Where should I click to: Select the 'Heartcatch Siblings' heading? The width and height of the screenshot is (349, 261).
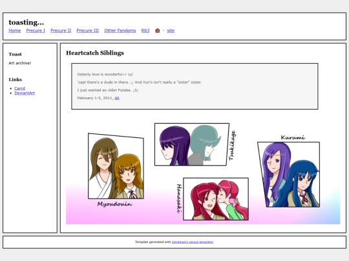tap(95, 53)
